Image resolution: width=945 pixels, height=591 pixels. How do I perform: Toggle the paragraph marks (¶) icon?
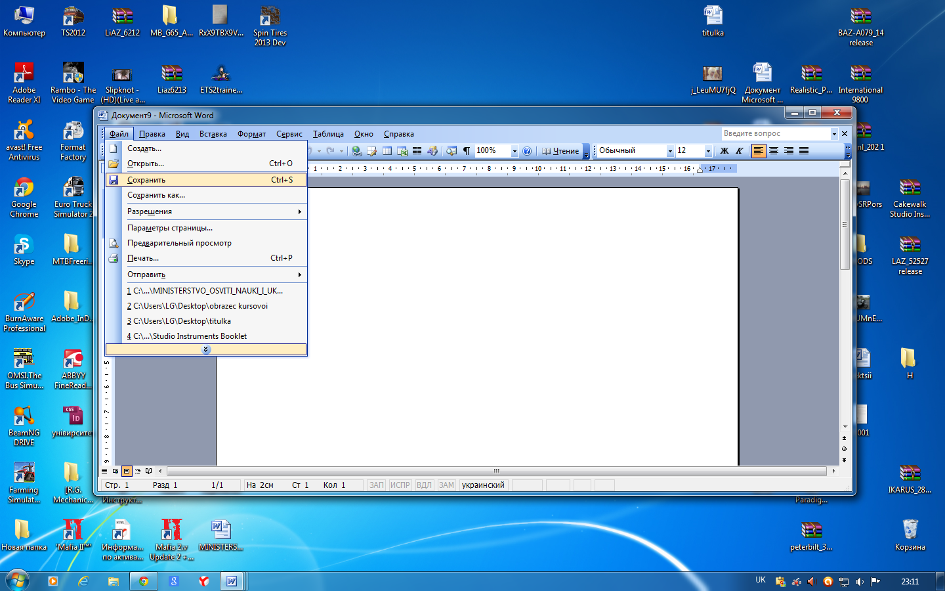coord(467,151)
